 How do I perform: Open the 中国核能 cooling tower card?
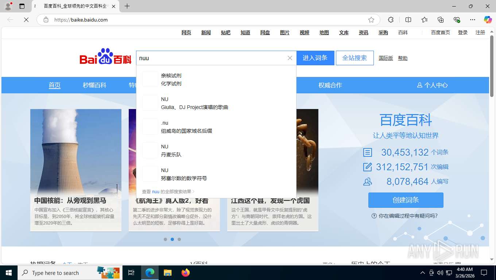[76, 170]
